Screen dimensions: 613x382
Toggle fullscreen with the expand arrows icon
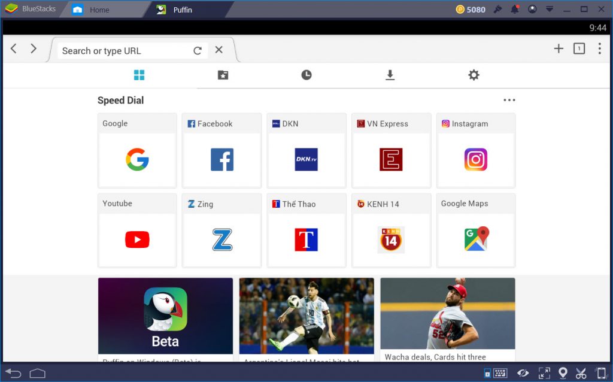pos(544,374)
